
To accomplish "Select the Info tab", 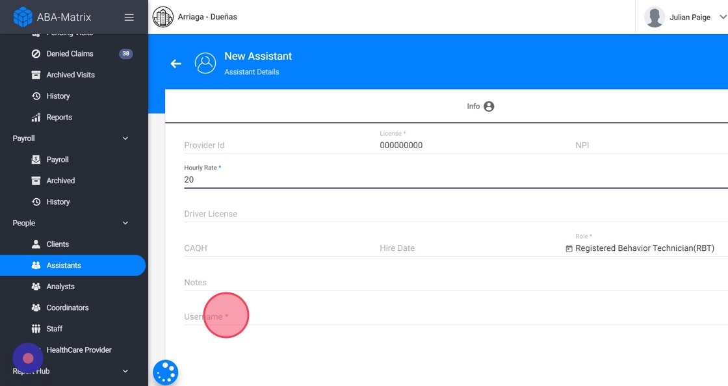I will click(474, 107).
